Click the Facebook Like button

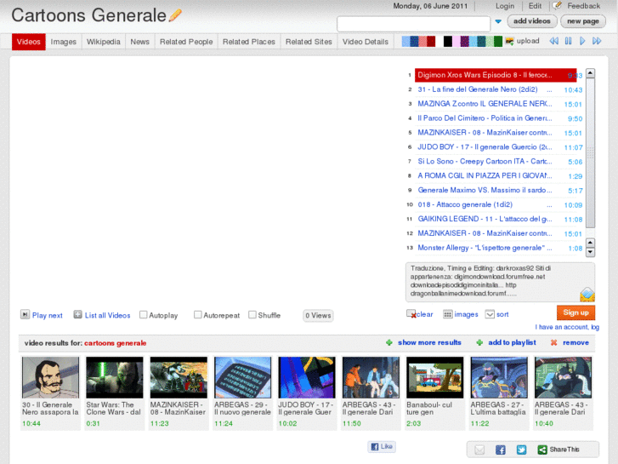(x=382, y=447)
